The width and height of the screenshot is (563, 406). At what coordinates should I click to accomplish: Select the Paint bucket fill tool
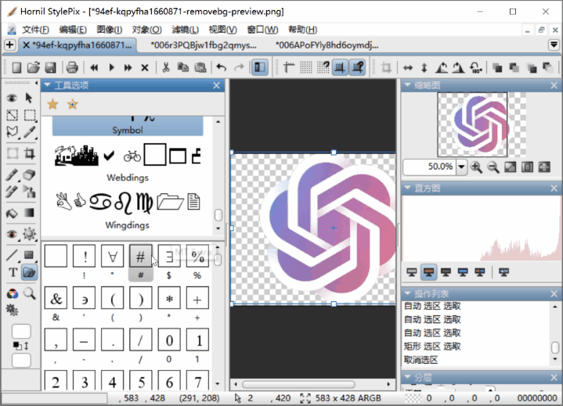[x=13, y=214]
